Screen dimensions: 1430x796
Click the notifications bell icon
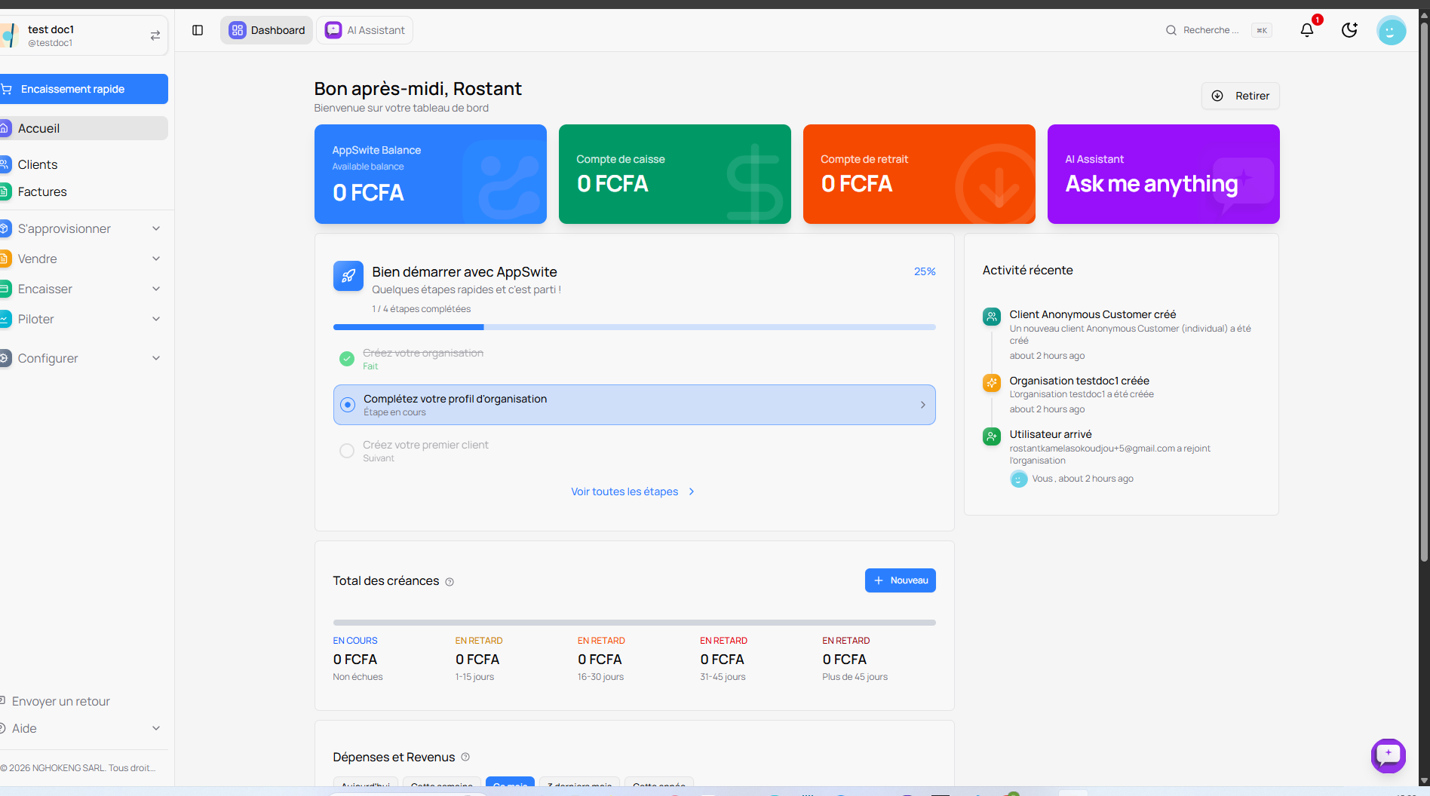click(1306, 30)
